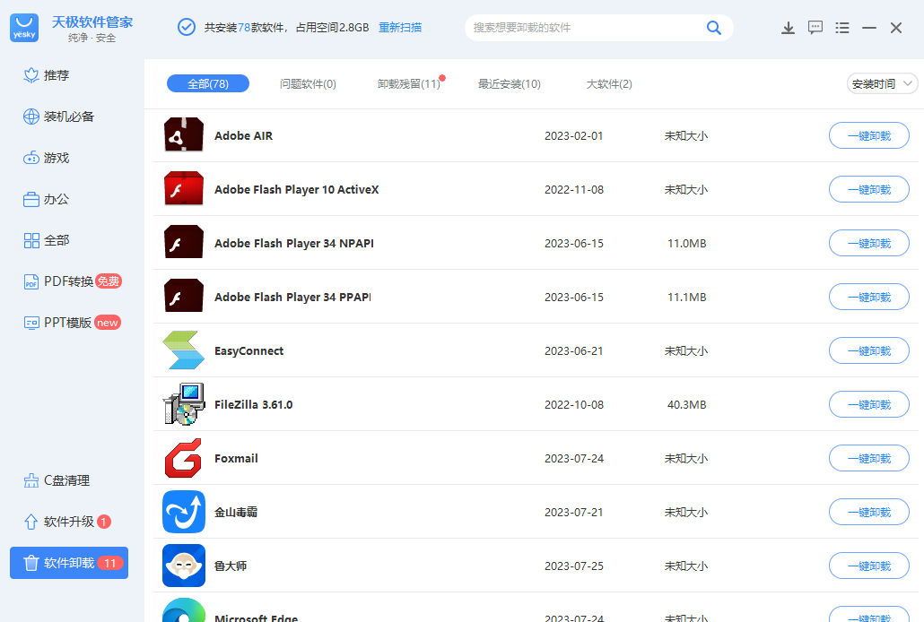Image resolution: width=924 pixels, height=622 pixels.
Task: Open the 安装时间 sort dropdown
Action: point(882,83)
